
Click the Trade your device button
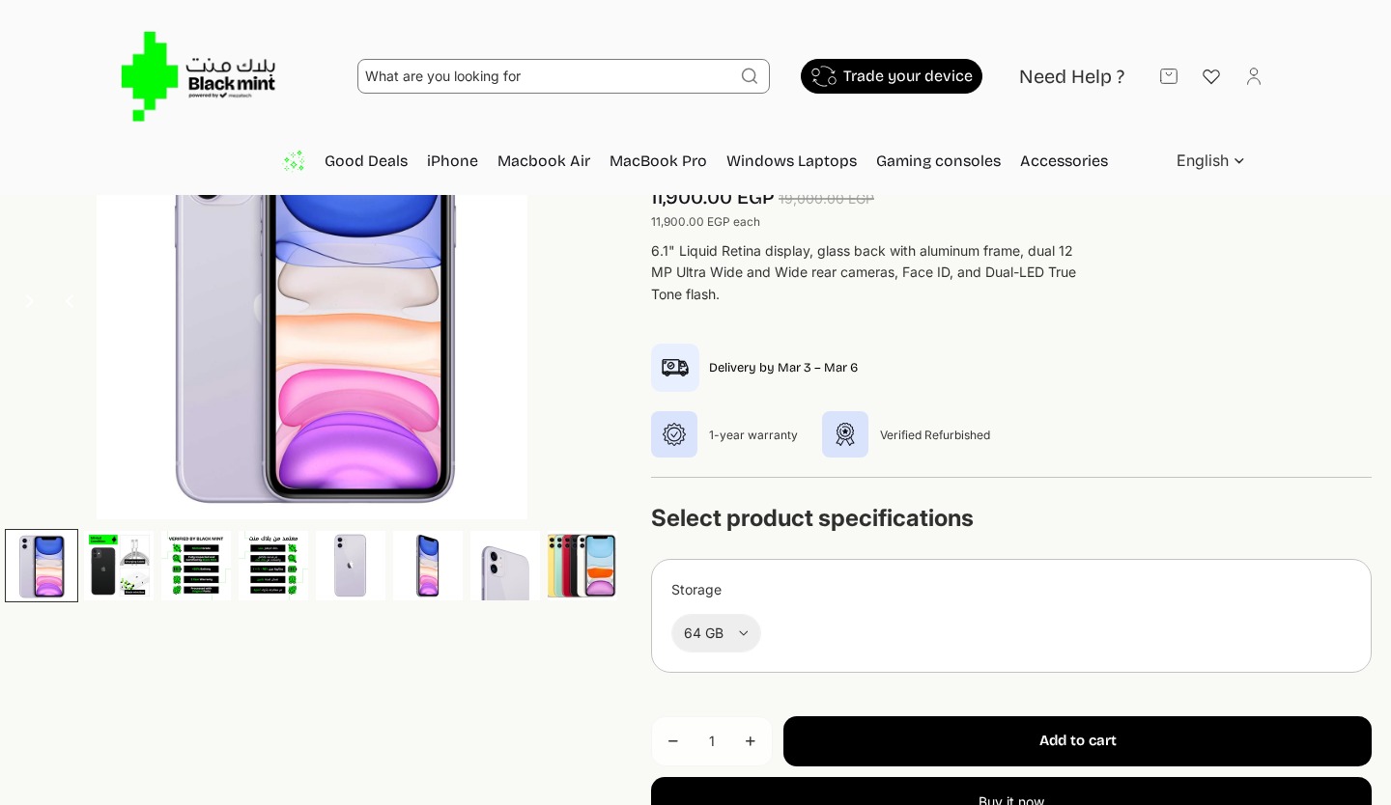[x=892, y=76]
